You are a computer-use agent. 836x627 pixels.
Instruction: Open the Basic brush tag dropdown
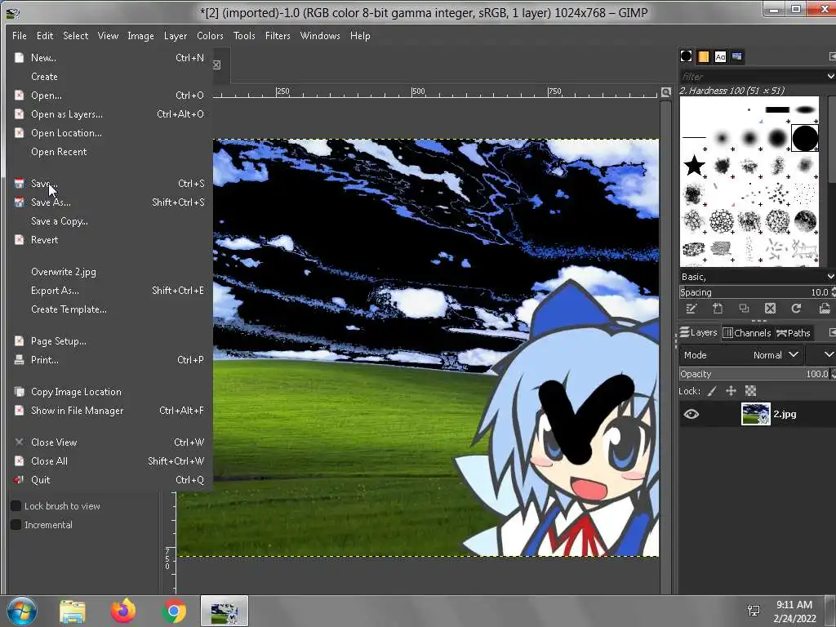click(830, 277)
